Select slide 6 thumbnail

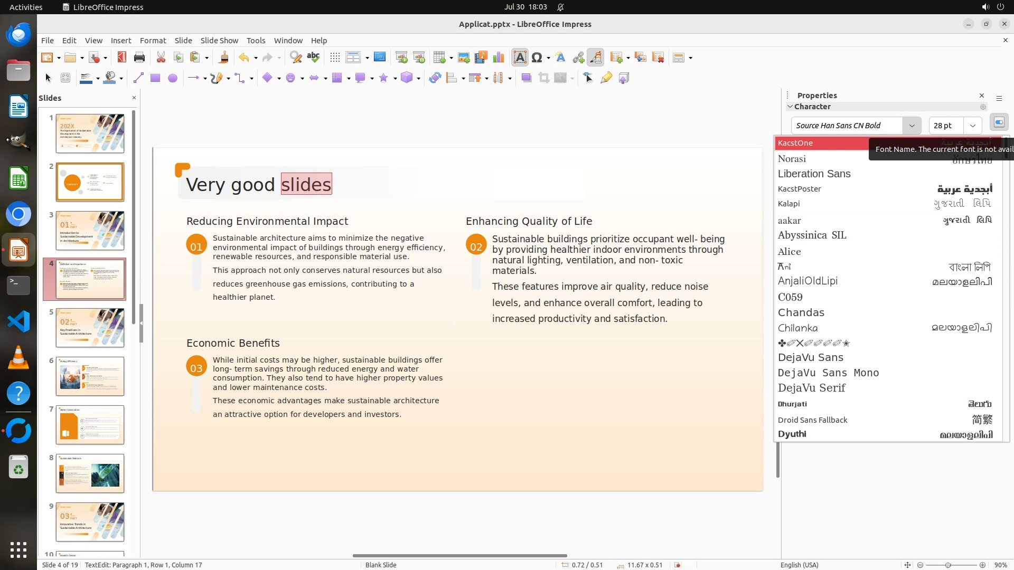pos(90,376)
